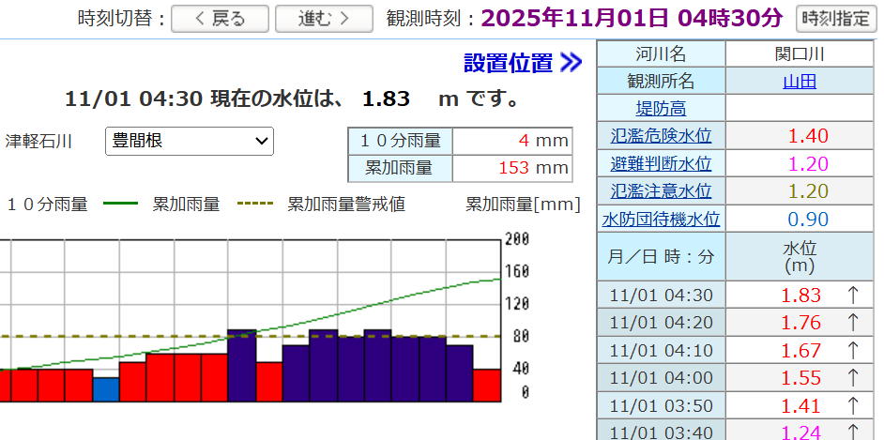Click the 1.41 water level value
The width and height of the screenshot is (884, 440).
tap(800, 405)
